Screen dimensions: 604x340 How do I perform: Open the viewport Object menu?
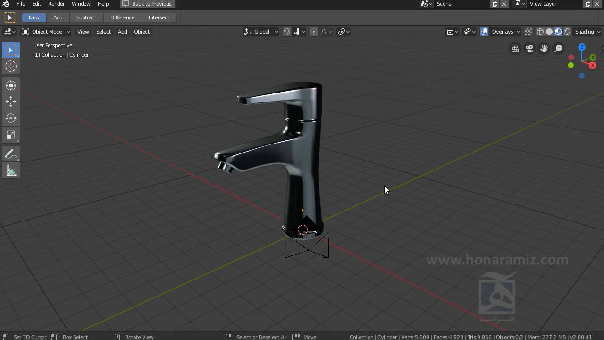coord(142,32)
